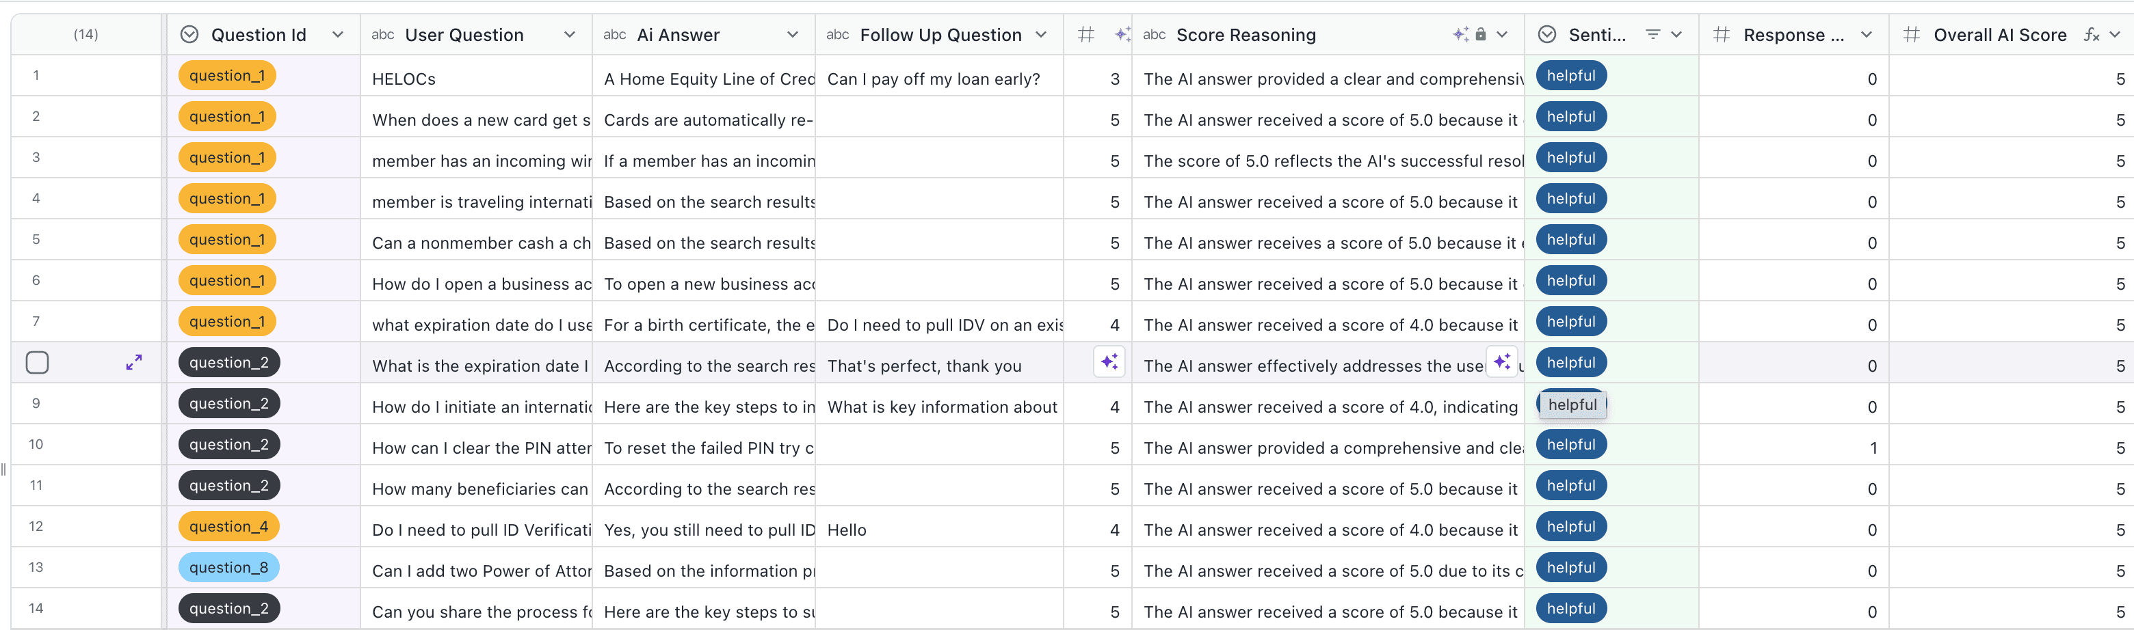Click the single-select icon beside Question Id

coord(189,35)
